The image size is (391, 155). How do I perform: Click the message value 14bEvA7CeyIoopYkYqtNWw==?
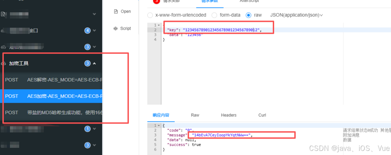click(221, 135)
